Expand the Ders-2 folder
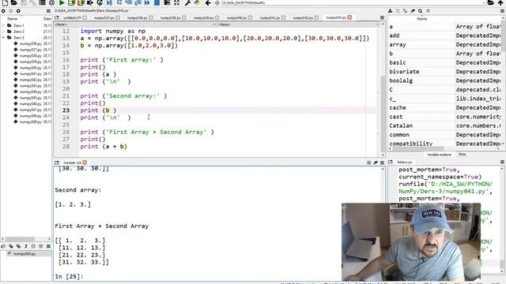 pyautogui.click(x=3, y=32)
